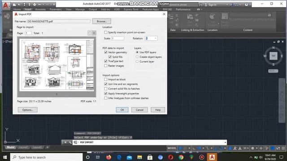This screenshot has width=287, height=161.
Task: Toggle the drawing grid display icon in status bar
Action: click(x=180, y=148)
